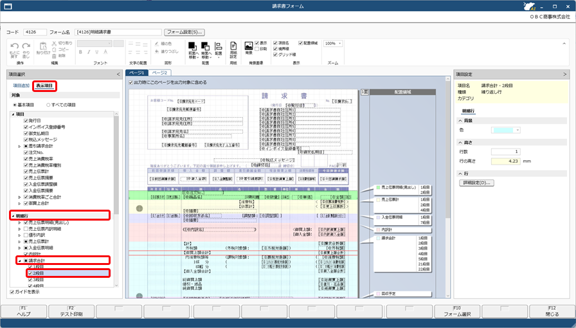Open the font color (A) tool

[x=105, y=52]
